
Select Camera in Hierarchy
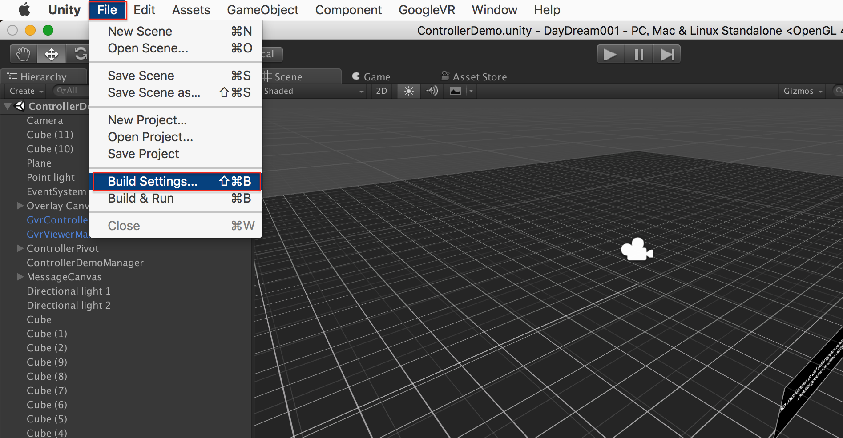point(44,120)
